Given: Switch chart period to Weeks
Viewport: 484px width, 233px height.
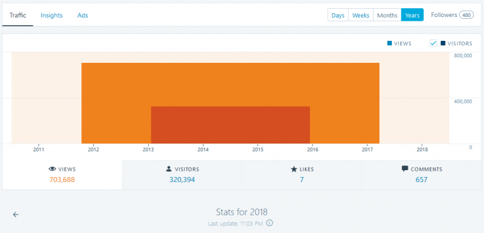Looking at the screenshot, I should [x=361, y=15].
